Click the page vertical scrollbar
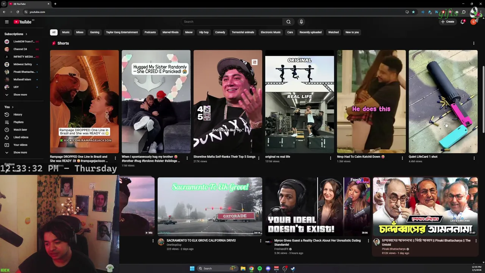485x273 pixels. tap(483, 99)
